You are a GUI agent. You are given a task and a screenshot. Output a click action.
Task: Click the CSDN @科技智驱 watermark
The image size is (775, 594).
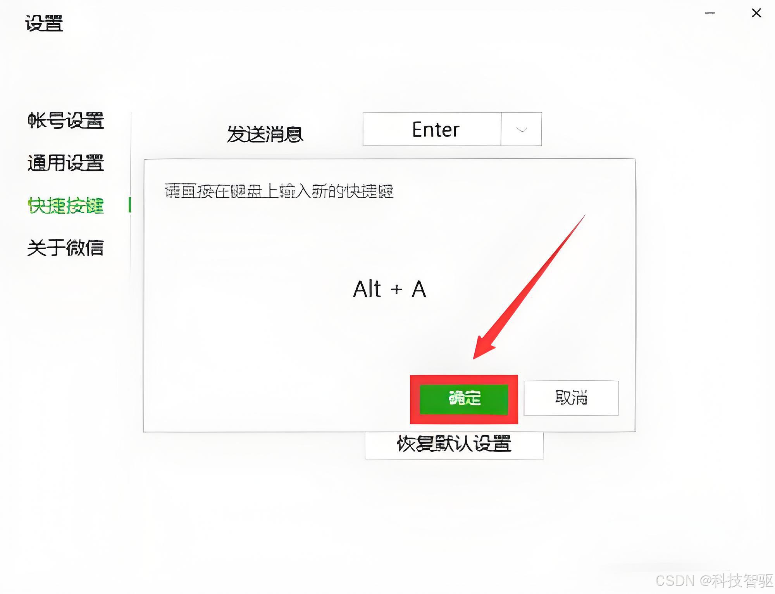coord(714,580)
